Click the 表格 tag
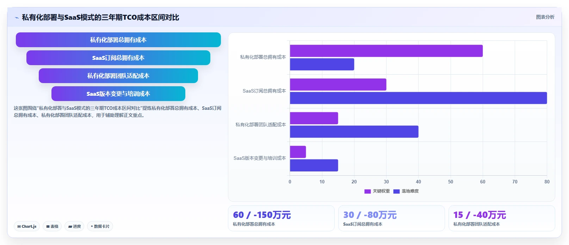The width and height of the screenshot is (569, 245). pyautogui.click(x=52, y=226)
